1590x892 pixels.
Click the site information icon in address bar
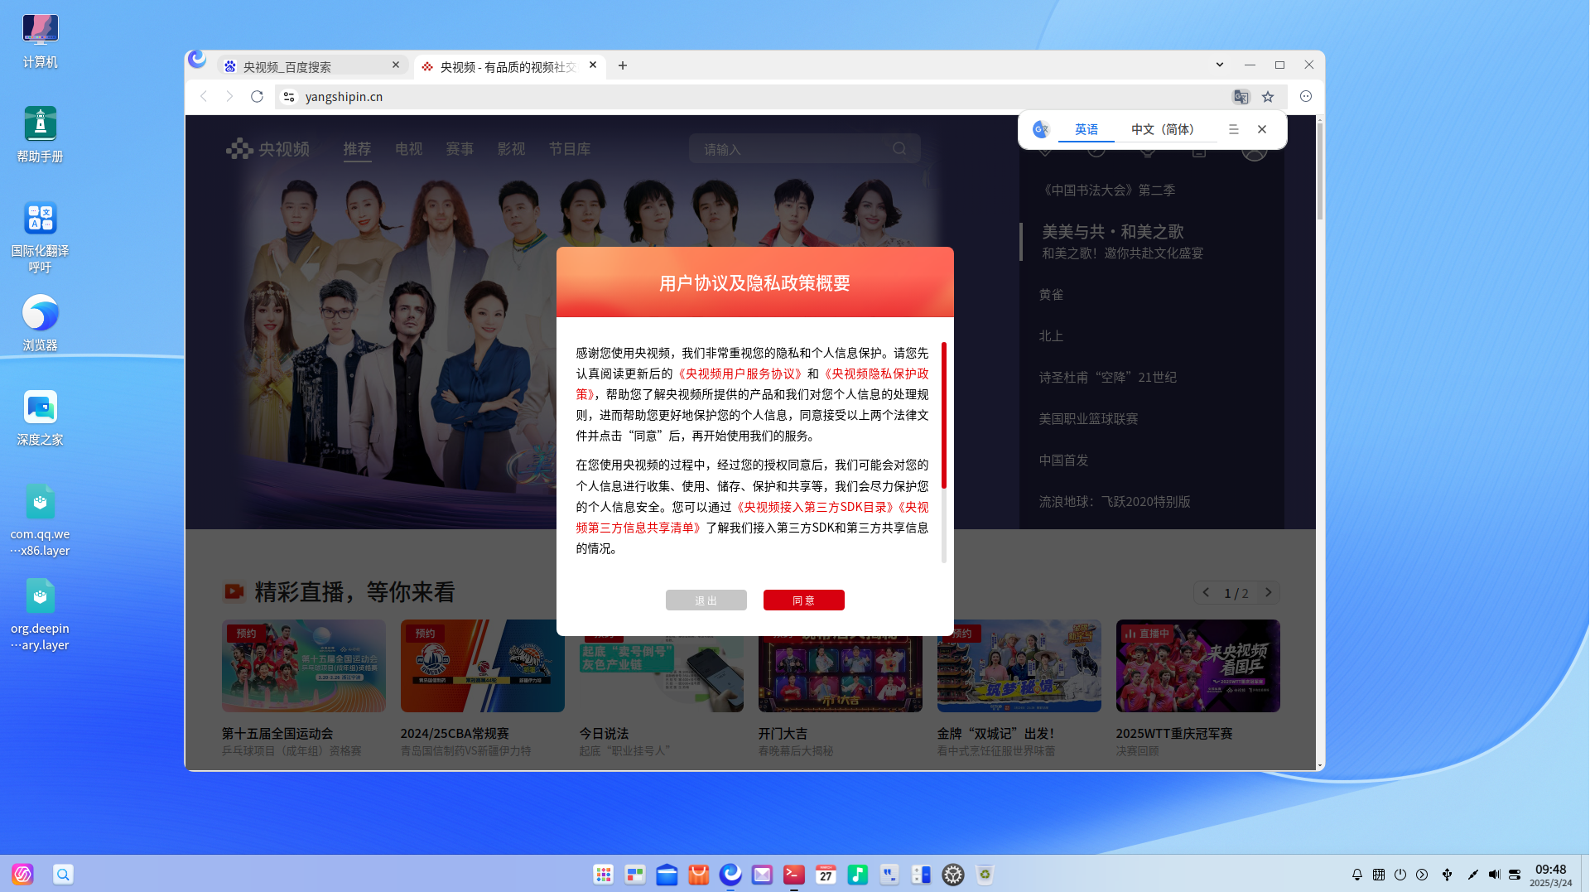(288, 97)
